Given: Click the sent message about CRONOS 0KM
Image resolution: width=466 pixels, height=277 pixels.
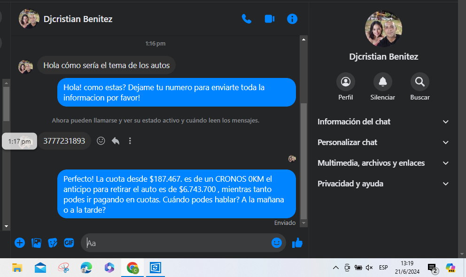Looking at the screenshot, I should tap(177, 194).
